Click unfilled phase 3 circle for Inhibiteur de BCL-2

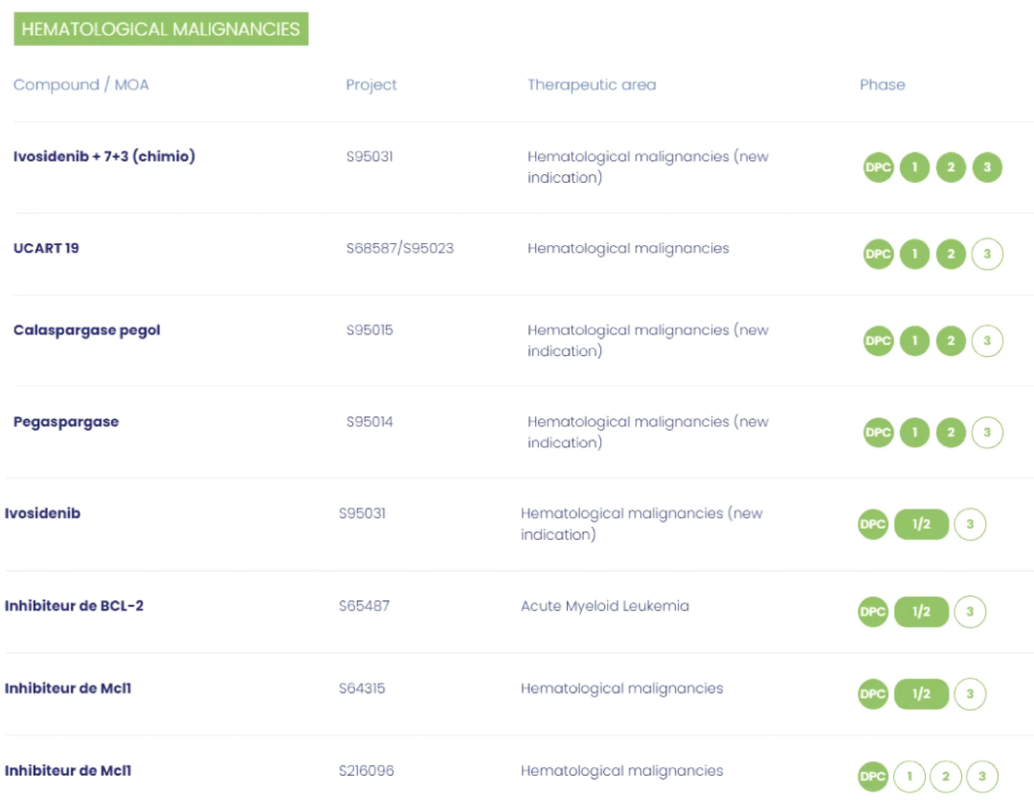pyautogui.click(x=970, y=612)
